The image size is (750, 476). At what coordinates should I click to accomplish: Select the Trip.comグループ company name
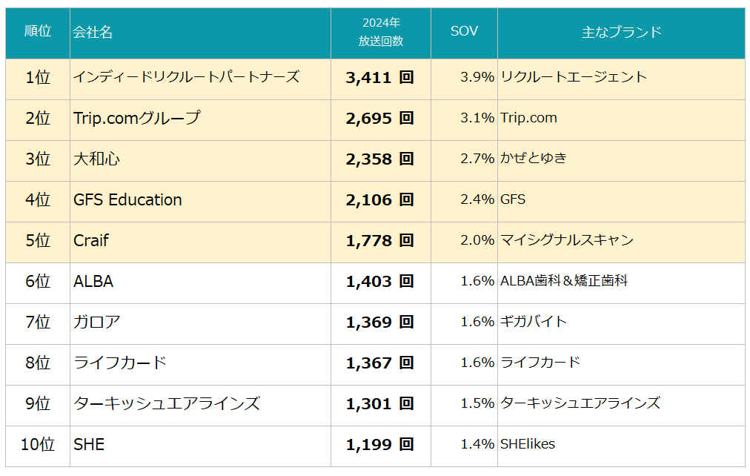tap(137, 118)
